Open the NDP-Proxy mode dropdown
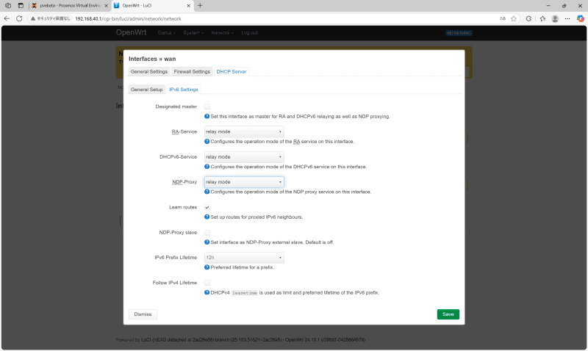 tap(244, 182)
